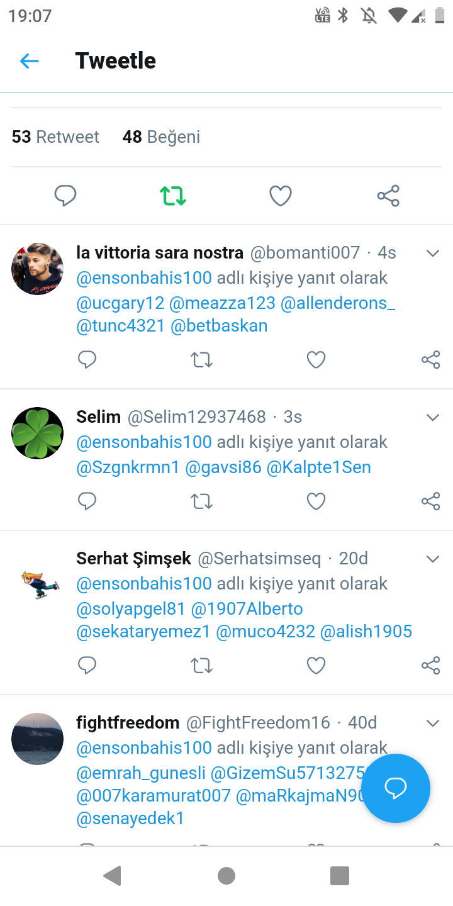Expand options chevron on la vittoria sara nostra's tweet
Image resolution: width=453 pixels, height=906 pixels.
coord(433,254)
